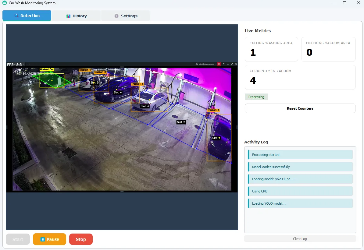Viewport: 364px width, 250px height.
Task: Open the History tab
Action: click(x=77, y=16)
